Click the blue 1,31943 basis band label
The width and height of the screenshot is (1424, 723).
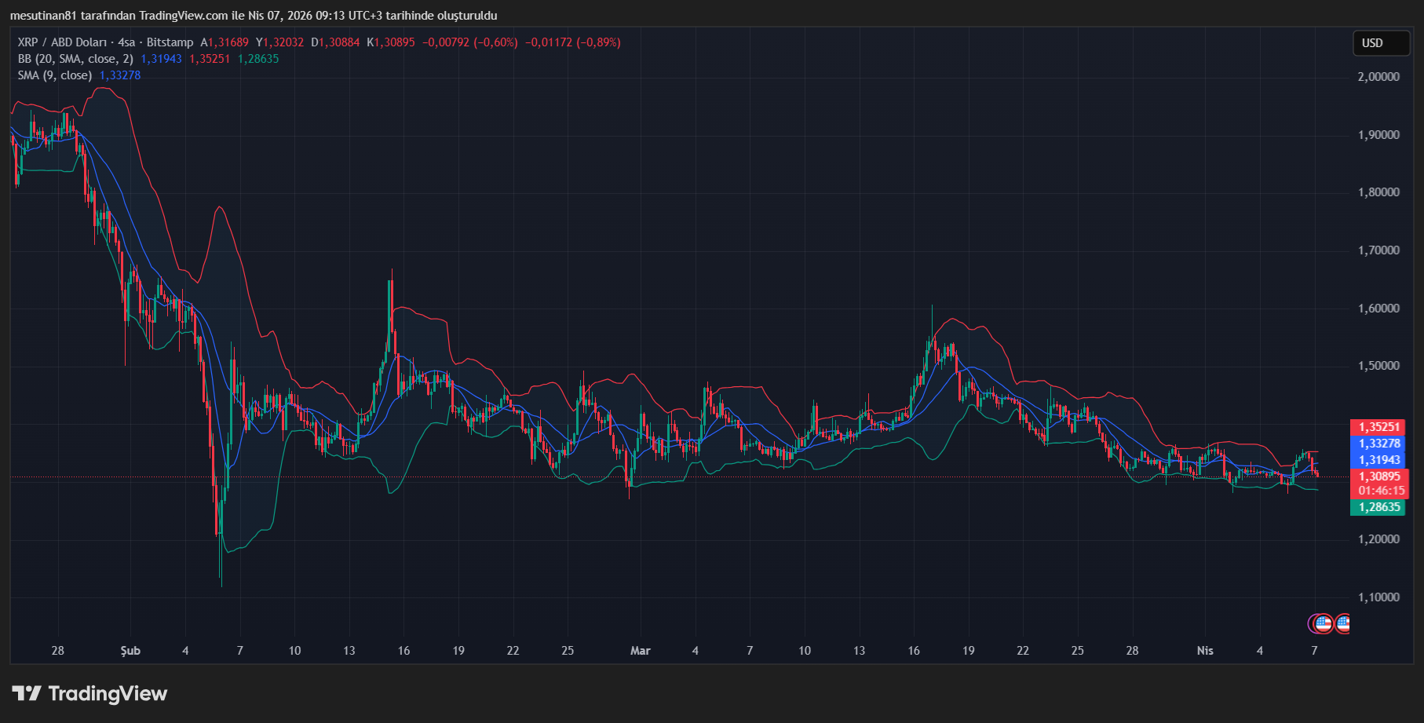[1378, 462]
